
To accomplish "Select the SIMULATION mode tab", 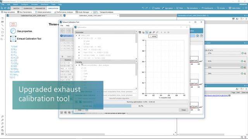I will pos(53,8).
